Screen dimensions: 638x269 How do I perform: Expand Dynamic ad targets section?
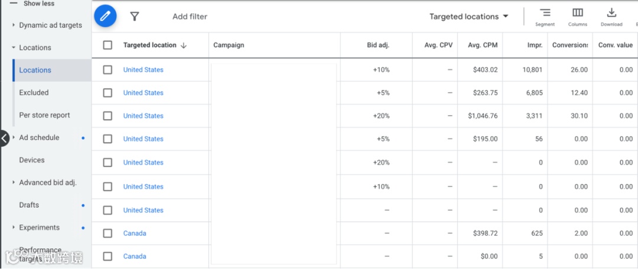point(14,25)
